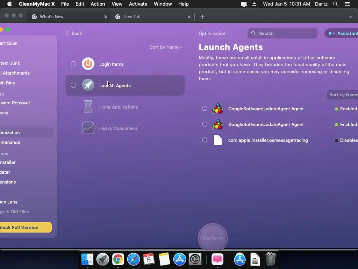This screenshot has width=358, height=269.
Task: Open the Trash in the Dock
Action: click(271, 259)
